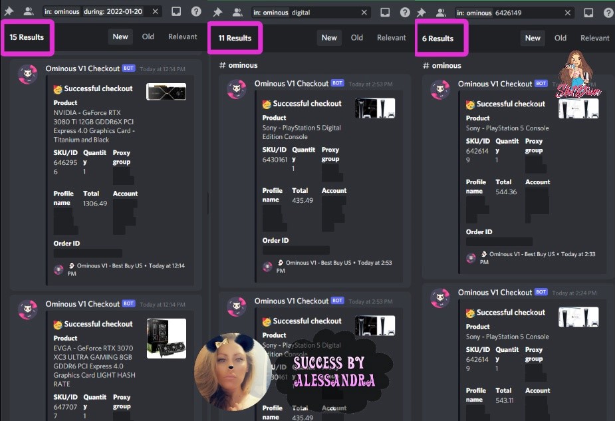Click bot avatar on PS5 Console 544.36 message

click(x=440, y=90)
